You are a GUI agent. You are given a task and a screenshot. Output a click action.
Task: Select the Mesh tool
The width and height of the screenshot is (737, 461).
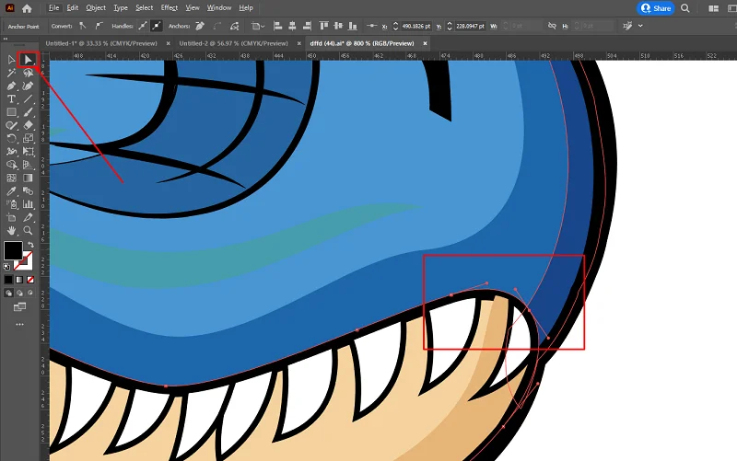point(11,178)
